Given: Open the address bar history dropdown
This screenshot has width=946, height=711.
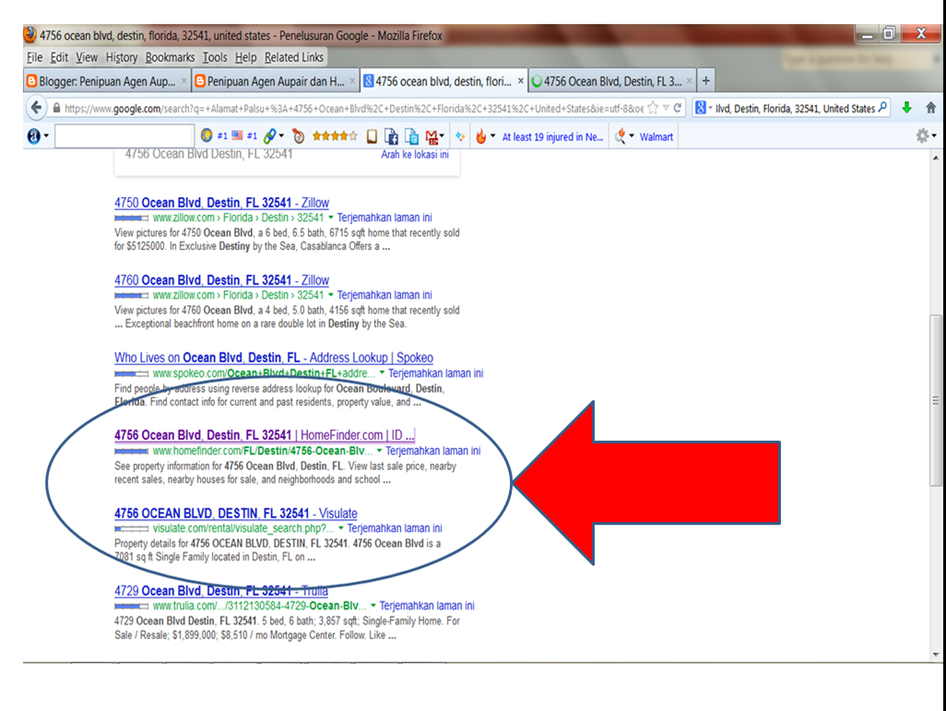Looking at the screenshot, I should pos(666,108).
